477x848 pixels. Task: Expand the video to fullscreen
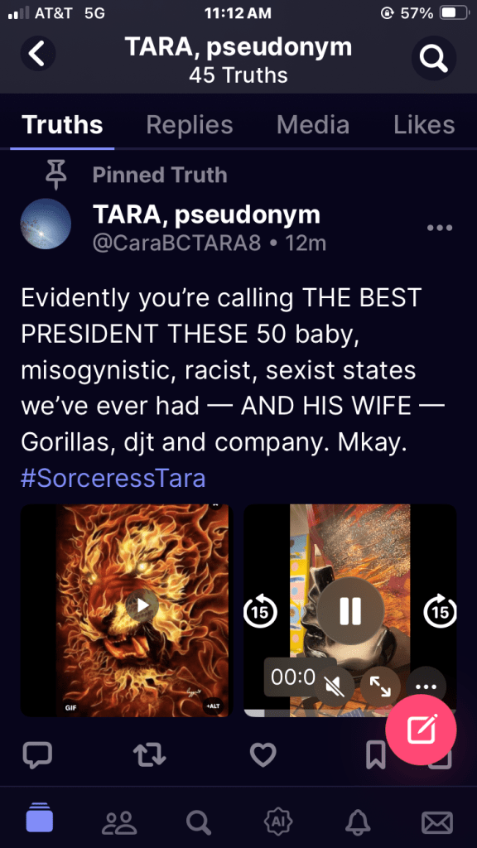click(x=380, y=687)
